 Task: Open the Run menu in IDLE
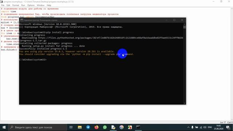[x=23, y=5]
